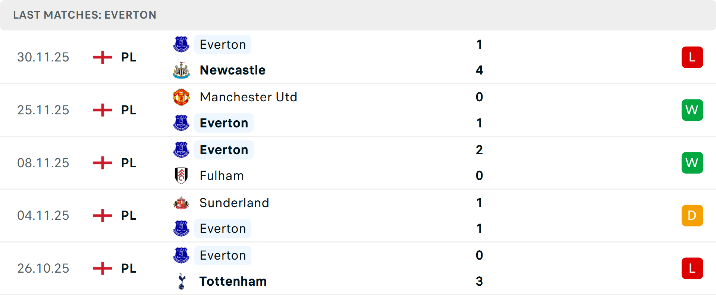Click the PL label on the 04.11.25 row
This screenshot has height=295, width=716.
[128, 215]
